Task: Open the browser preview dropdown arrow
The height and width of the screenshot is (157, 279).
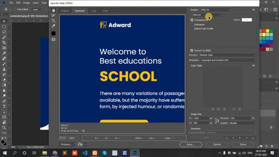Action: coord(85,144)
